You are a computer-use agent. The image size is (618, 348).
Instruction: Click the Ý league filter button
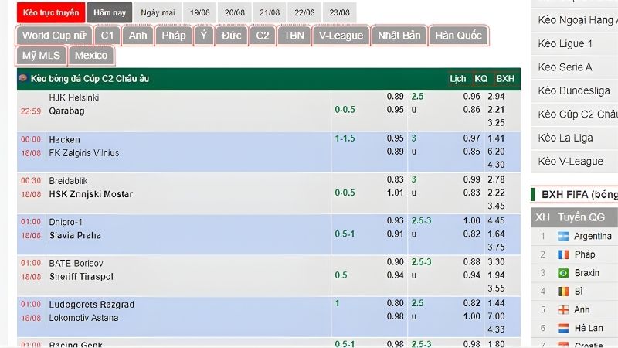click(x=204, y=36)
